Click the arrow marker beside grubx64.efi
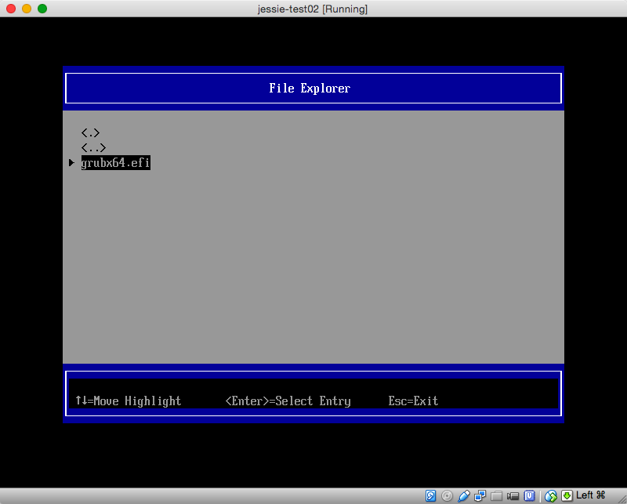 coord(71,162)
